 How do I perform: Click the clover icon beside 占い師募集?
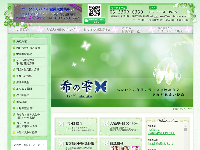tap(14, 95)
